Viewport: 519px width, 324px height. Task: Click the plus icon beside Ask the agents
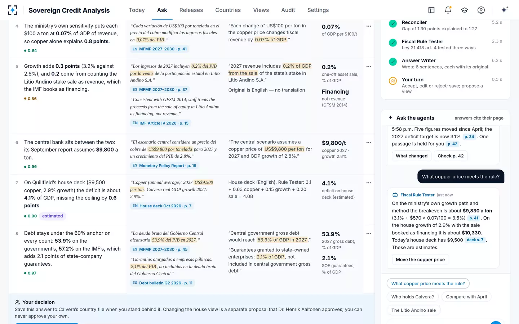tap(390, 118)
